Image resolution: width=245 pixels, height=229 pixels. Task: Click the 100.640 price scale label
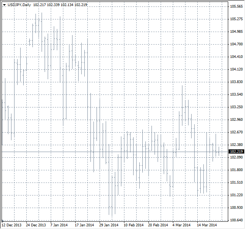(237, 220)
